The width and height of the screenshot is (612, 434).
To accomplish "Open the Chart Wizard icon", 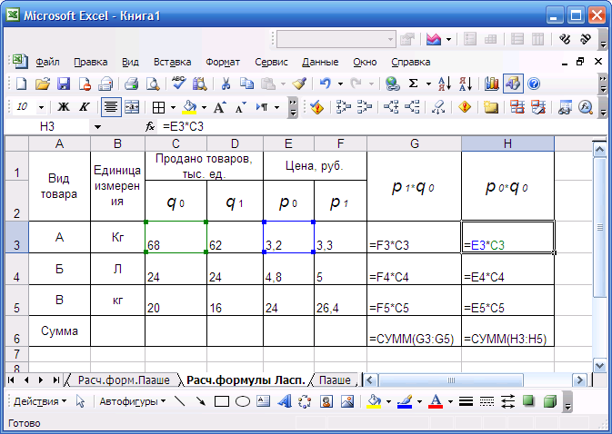I will coord(492,84).
